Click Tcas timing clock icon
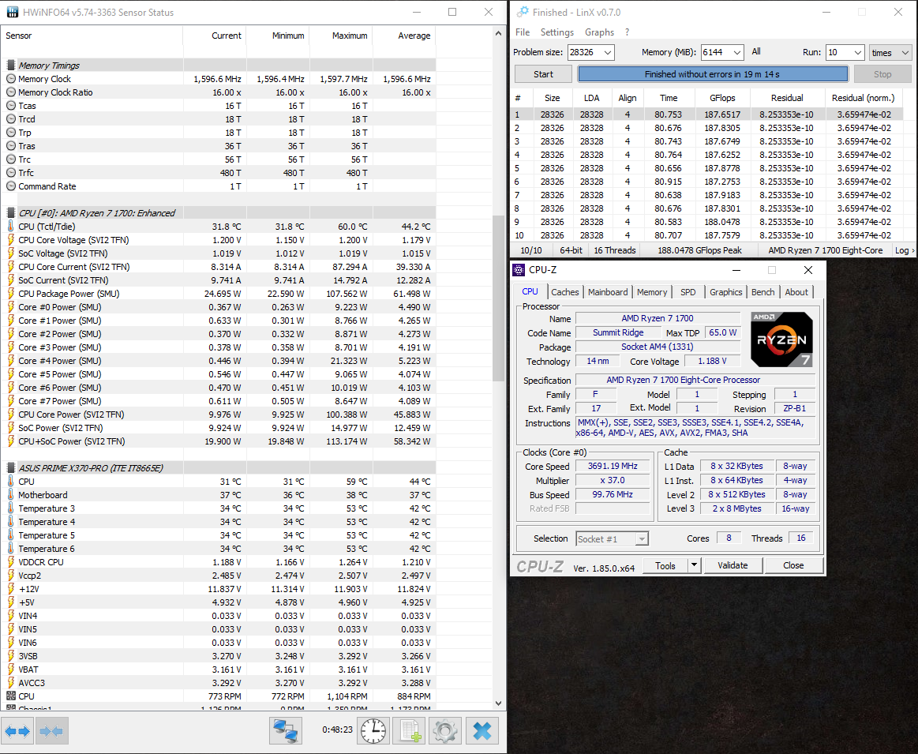Image resolution: width=918 pixels, height=754 pixels. point(10,105)
